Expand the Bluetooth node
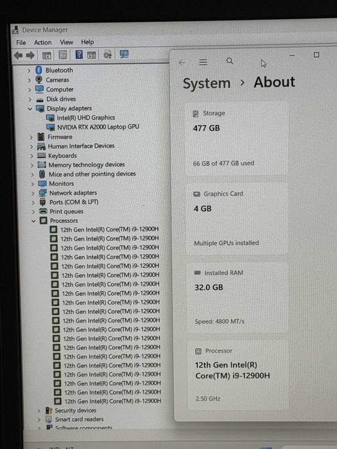The height and width of the screenshot is (449, 337). coord(29,71)
